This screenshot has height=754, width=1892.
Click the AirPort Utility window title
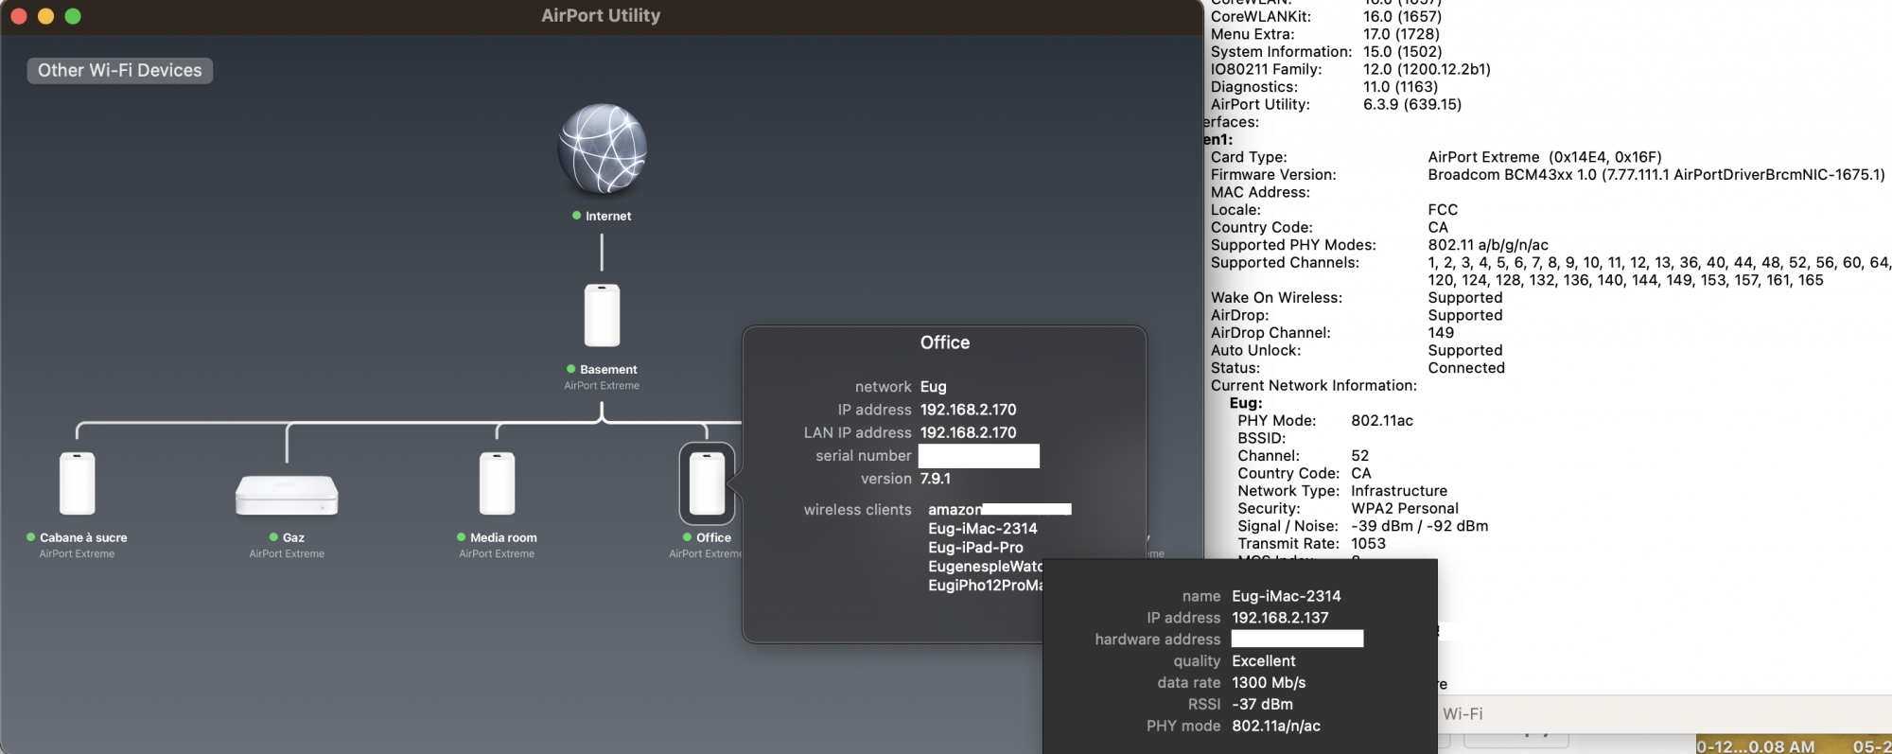[601, 15]
